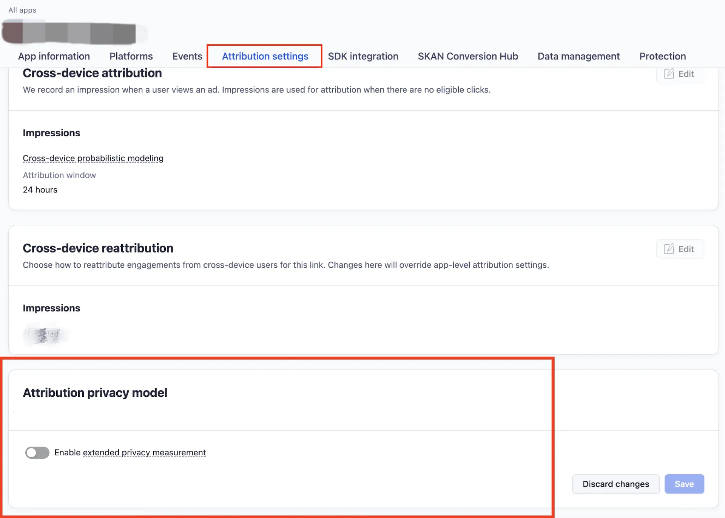
Task: Switch to SKAN Conversion Hub tab
Action: [x=468, y=56]
